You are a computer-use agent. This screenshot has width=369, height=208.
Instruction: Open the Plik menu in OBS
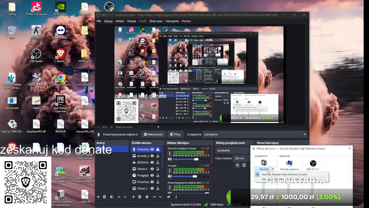coord(99,21)
